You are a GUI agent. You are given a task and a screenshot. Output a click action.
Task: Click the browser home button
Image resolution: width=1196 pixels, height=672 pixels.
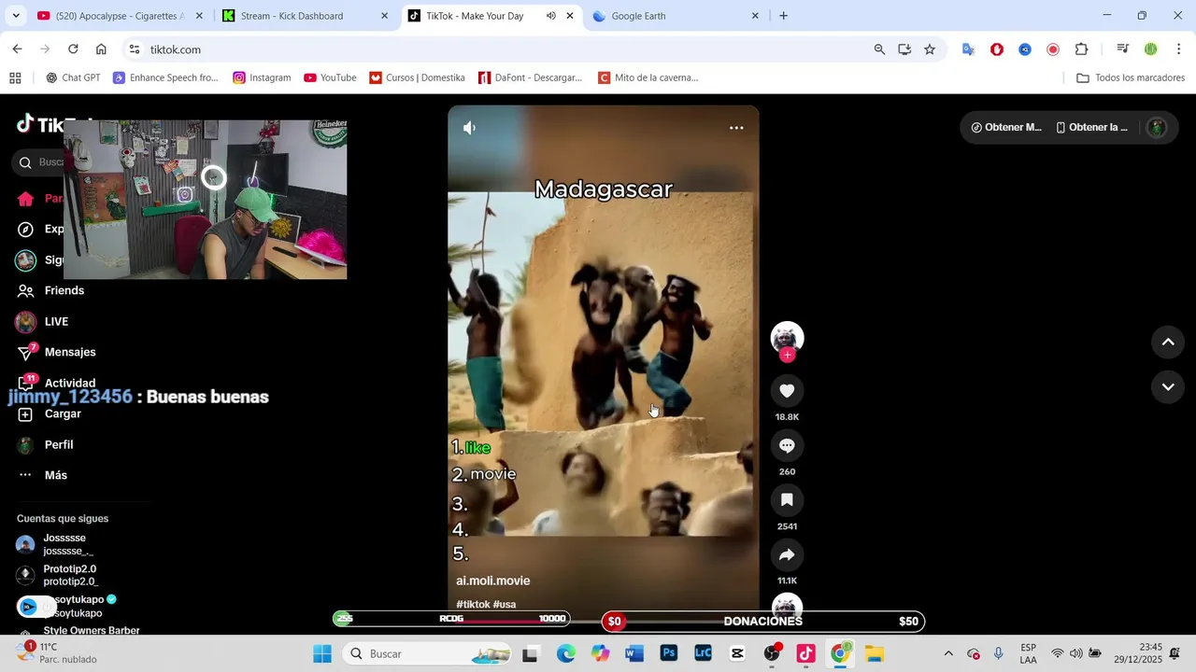point(101,49)
